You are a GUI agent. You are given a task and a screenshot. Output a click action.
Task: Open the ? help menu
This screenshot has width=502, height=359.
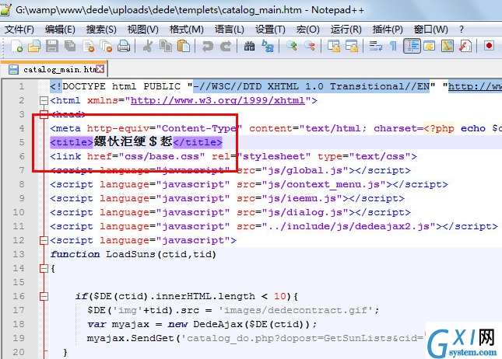[462, 30]
